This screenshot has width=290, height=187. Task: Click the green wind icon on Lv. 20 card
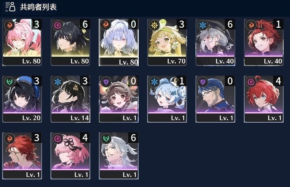(9, 82)
